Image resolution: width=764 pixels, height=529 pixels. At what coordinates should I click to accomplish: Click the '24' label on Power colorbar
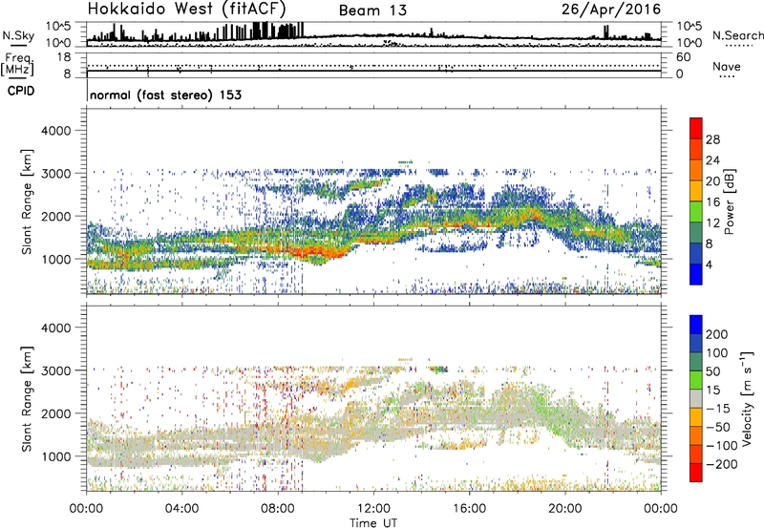pos(712,160)
